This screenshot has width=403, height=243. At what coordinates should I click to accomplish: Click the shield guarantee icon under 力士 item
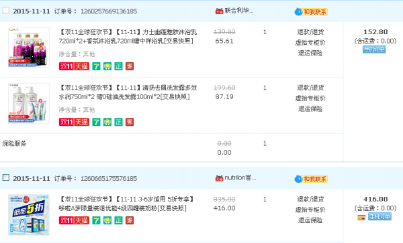click(107, 66)
